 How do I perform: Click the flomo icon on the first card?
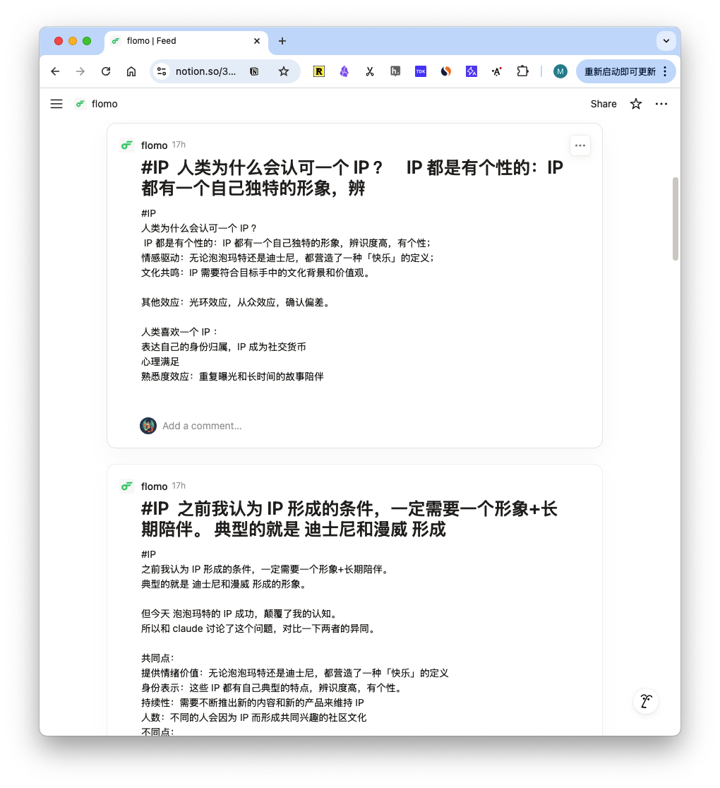(126, 145)
